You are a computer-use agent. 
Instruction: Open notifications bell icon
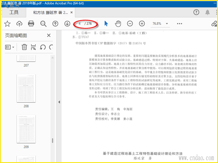[x=208, y=12]
